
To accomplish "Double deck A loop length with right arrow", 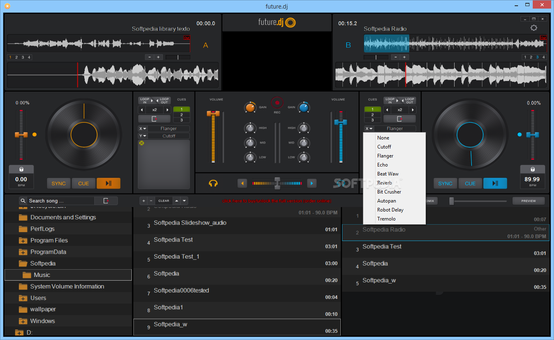I will (x=167, y=110).
